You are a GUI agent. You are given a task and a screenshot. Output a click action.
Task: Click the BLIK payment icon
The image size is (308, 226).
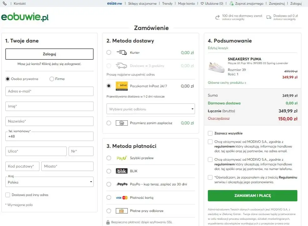122,171
